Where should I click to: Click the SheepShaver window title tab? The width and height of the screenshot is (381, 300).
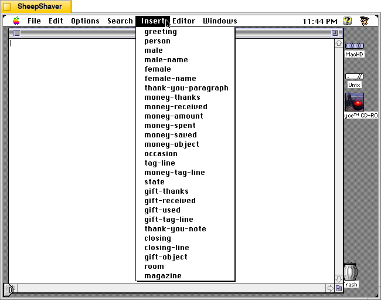click(36, 6)
